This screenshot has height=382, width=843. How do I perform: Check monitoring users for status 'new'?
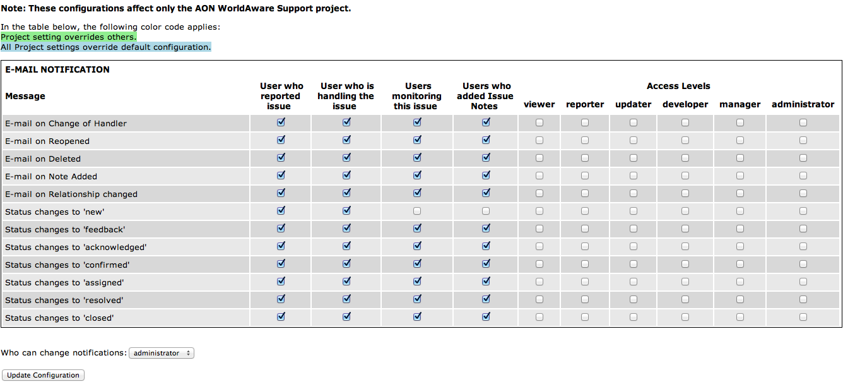click(417, 212)
